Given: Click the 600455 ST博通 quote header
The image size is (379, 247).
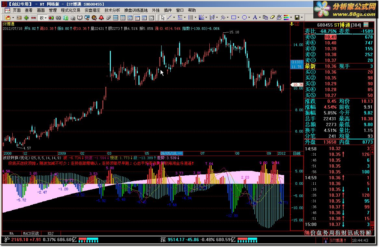Looking at the screenshot, I should [x=339, y=25].
